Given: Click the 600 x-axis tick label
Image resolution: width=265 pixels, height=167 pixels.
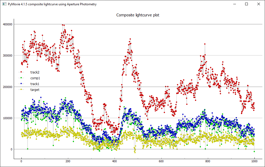Looking at the screenshot, I should click(x=161, y=161).
